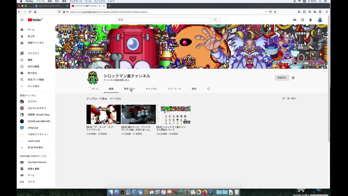Click the channel avatar image
Image resolution: width=348 pixels, height=196 pixels.
click(93, 78)
